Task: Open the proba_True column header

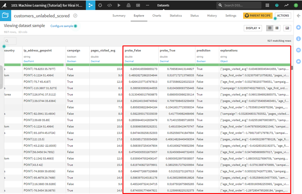Action: (168, 50)
